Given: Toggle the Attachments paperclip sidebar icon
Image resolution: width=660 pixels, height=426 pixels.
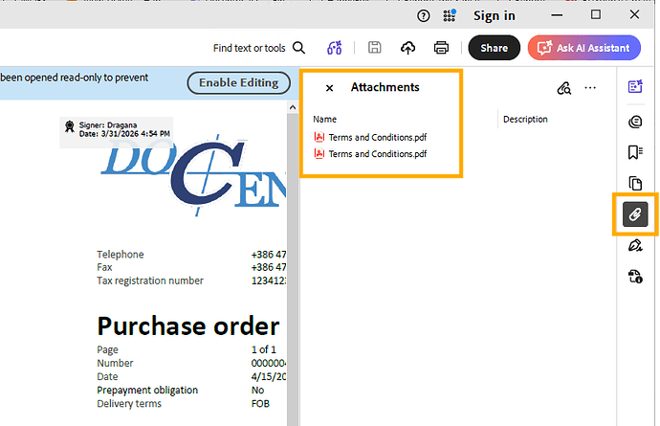Looking at the screenshot, I should [635, 214].
